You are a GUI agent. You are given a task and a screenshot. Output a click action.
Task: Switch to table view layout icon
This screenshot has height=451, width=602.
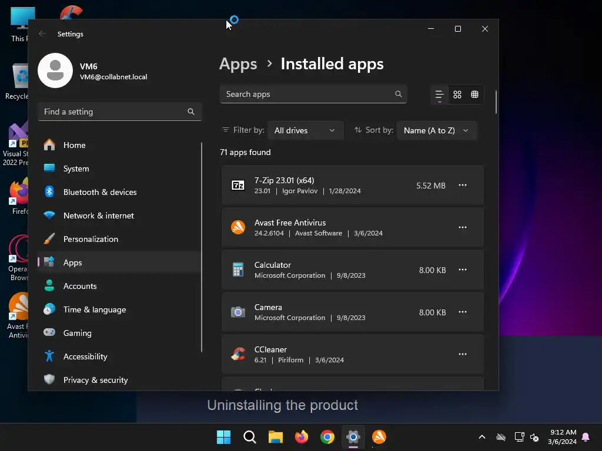(x=475, y=95)
